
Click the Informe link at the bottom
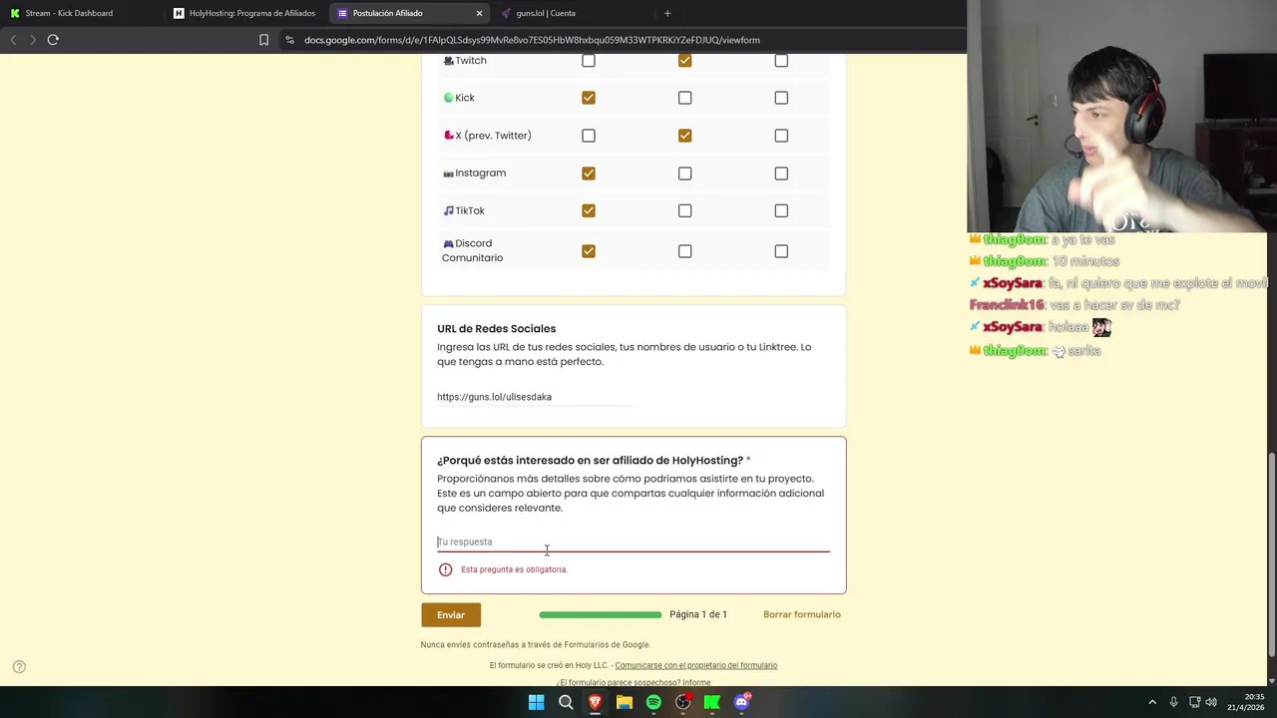tap(696, 682)
